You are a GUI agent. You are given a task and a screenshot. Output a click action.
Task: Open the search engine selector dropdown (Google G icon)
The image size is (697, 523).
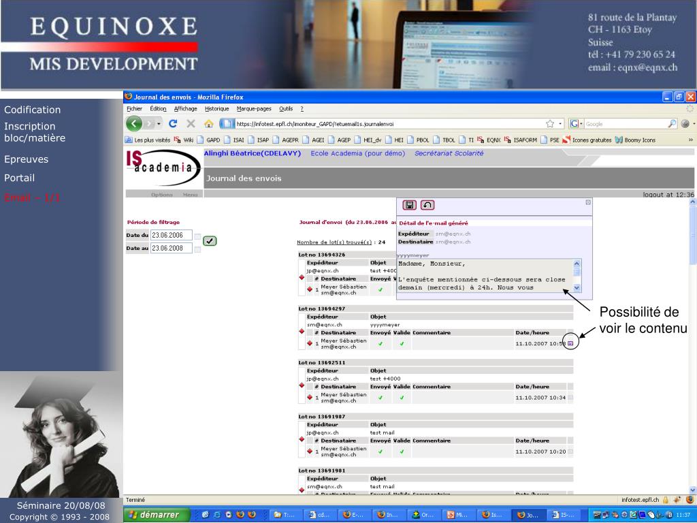pyautogui.click(x=577, y=124)
